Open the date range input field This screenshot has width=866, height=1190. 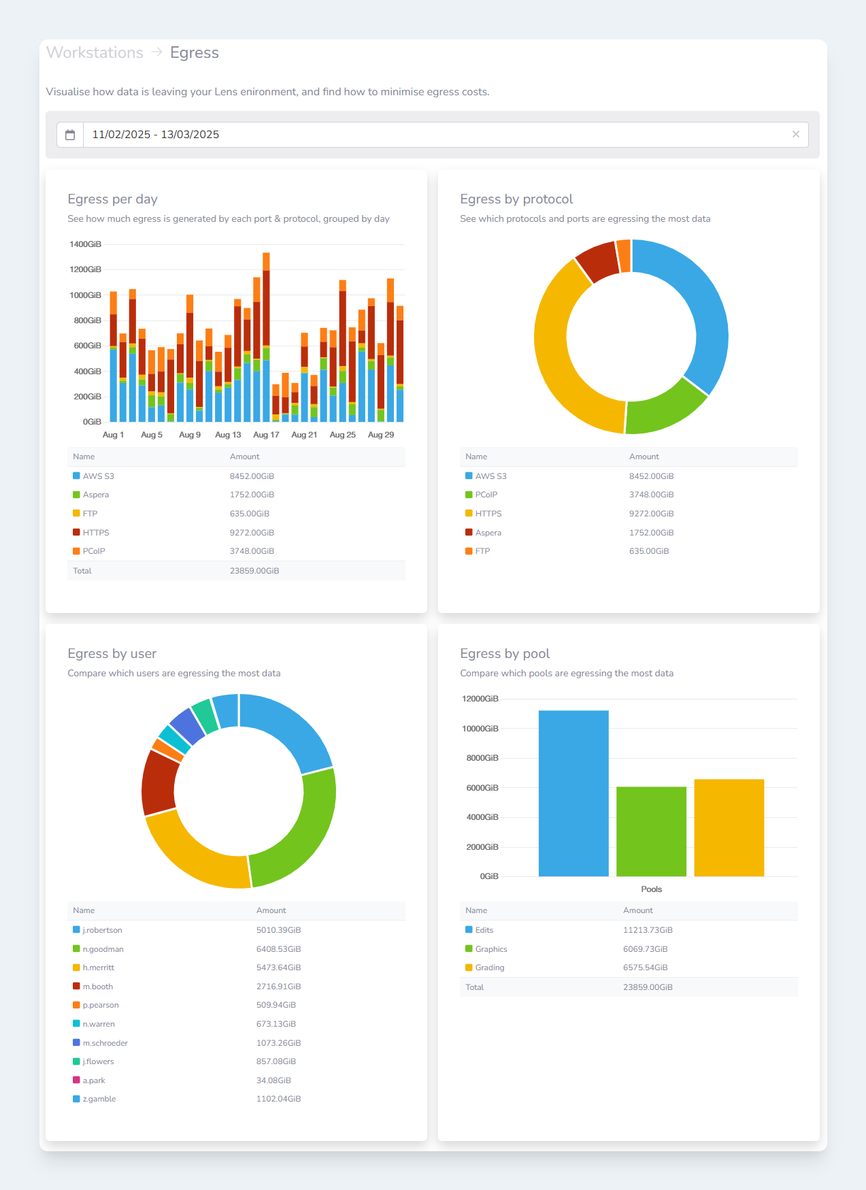pos(435,135)
